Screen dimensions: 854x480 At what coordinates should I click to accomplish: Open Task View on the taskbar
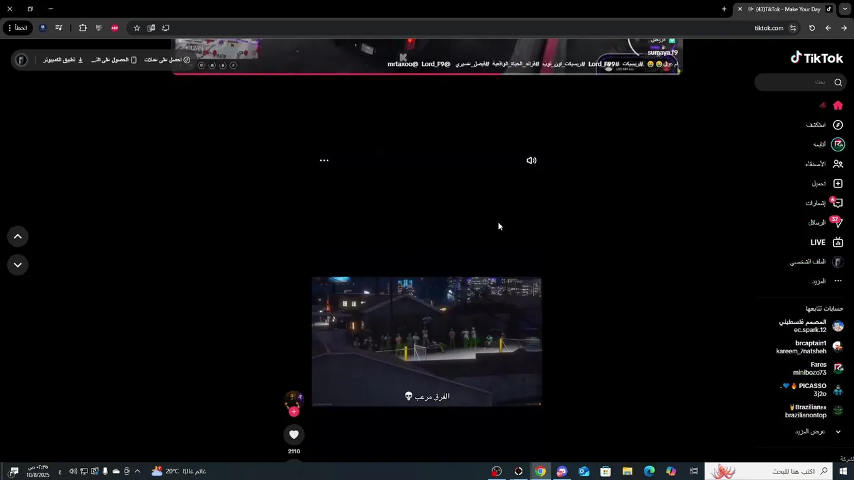(694, 471)
